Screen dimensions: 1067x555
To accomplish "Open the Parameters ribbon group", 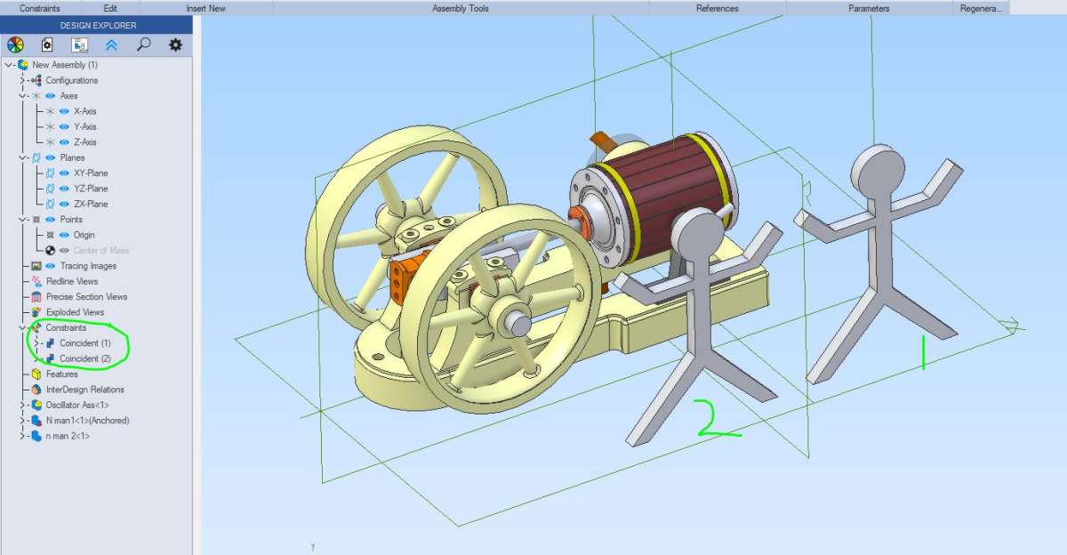I will (869, 8).
